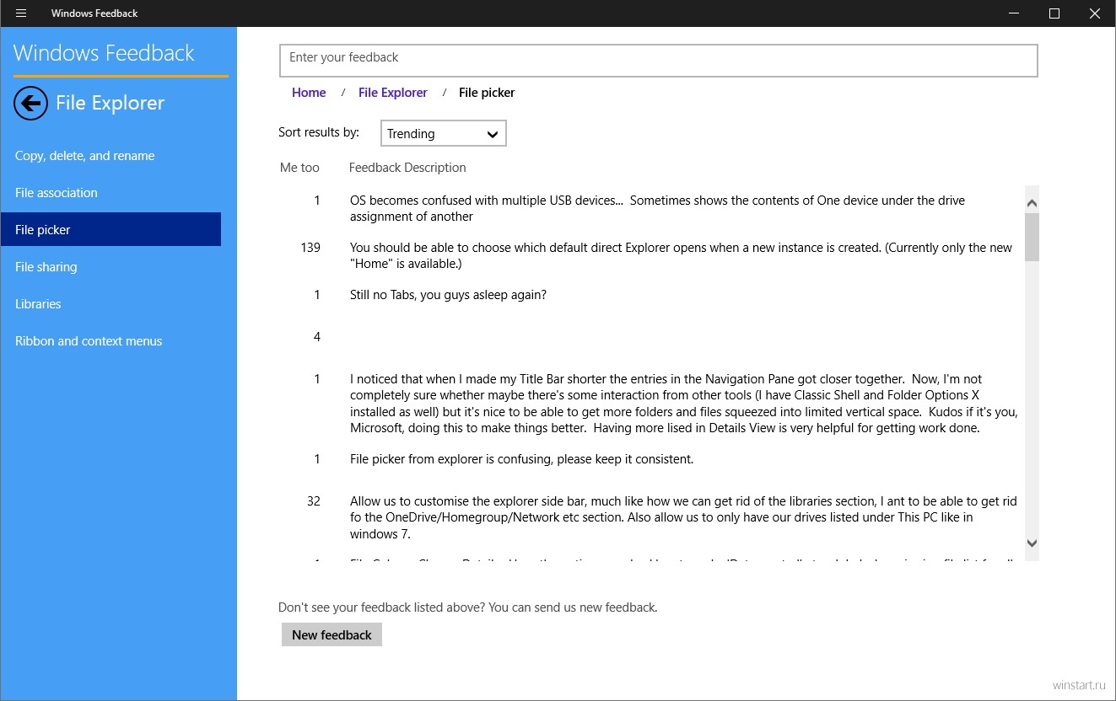
Task: Click the feedback list scrollbar thumb
Action: pos(1032,237)
